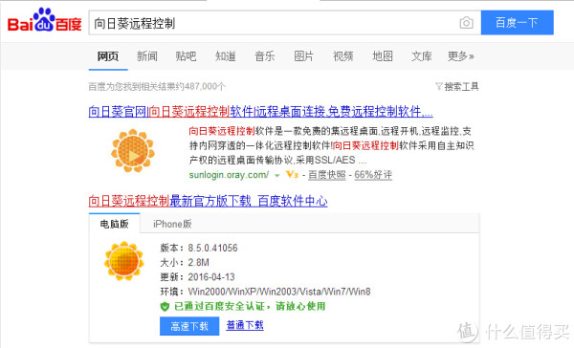This screenshot has height=348, width=574.
Task: Open 向日葵官网 first search result title
Action: [x=260, y=111]
